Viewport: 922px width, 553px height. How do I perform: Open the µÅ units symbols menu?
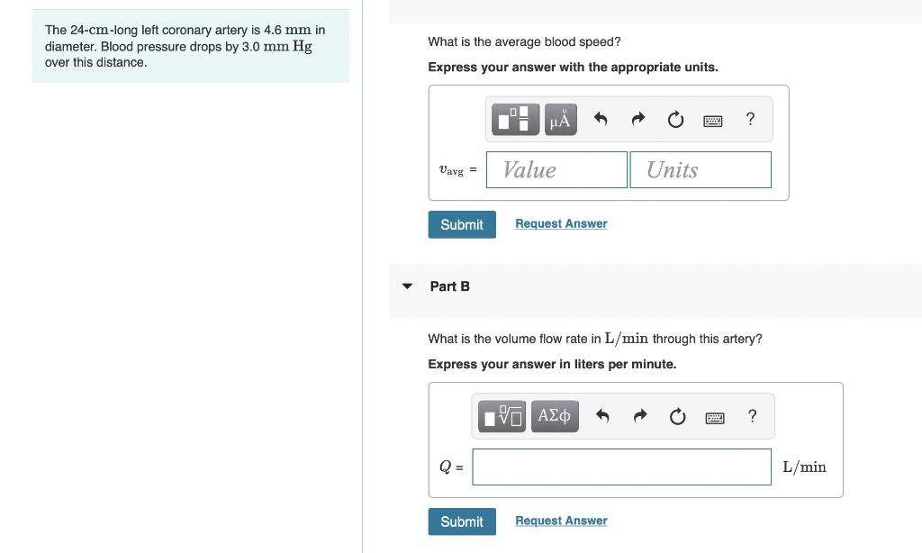click(x=560, y=120)
